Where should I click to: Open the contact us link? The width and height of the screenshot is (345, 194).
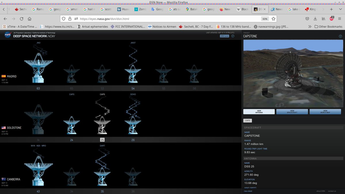point(332,191)
